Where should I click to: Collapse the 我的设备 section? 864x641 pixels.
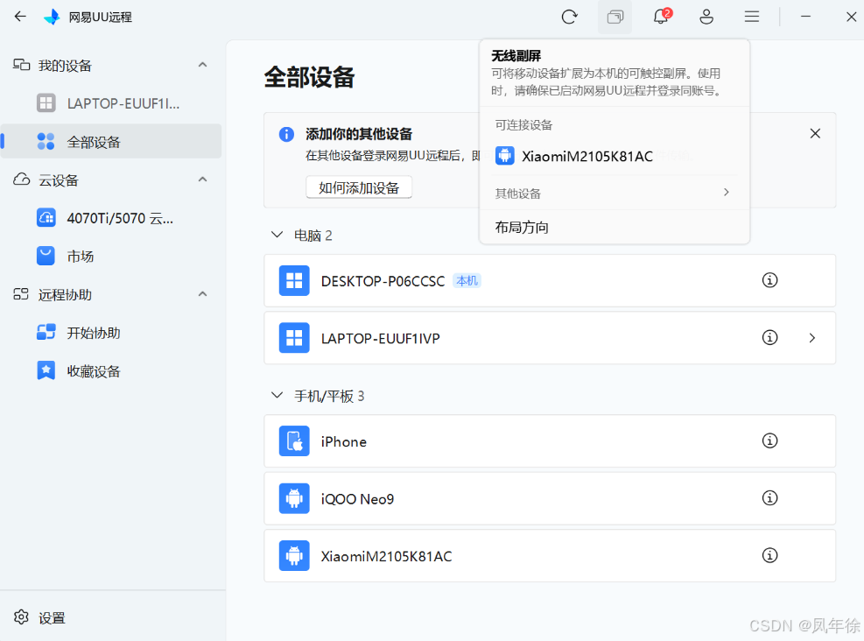tap(203, 65)
